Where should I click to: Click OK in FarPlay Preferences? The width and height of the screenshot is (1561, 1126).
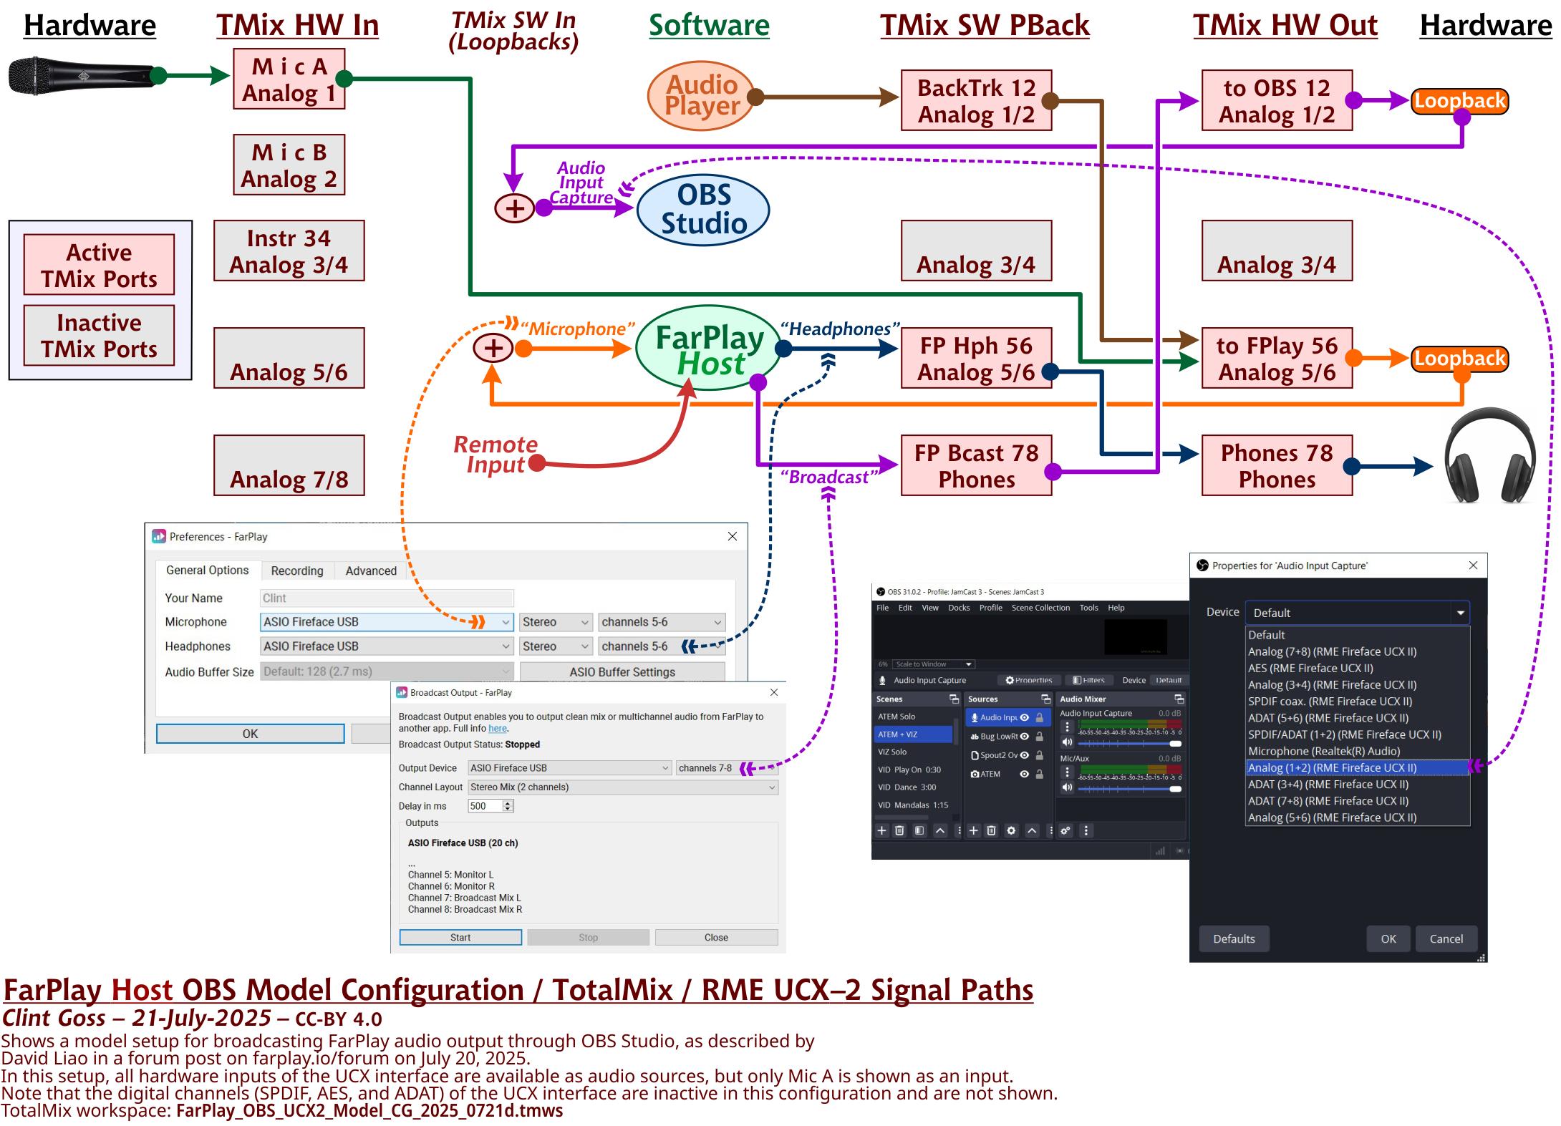click(x=250, y=734)
